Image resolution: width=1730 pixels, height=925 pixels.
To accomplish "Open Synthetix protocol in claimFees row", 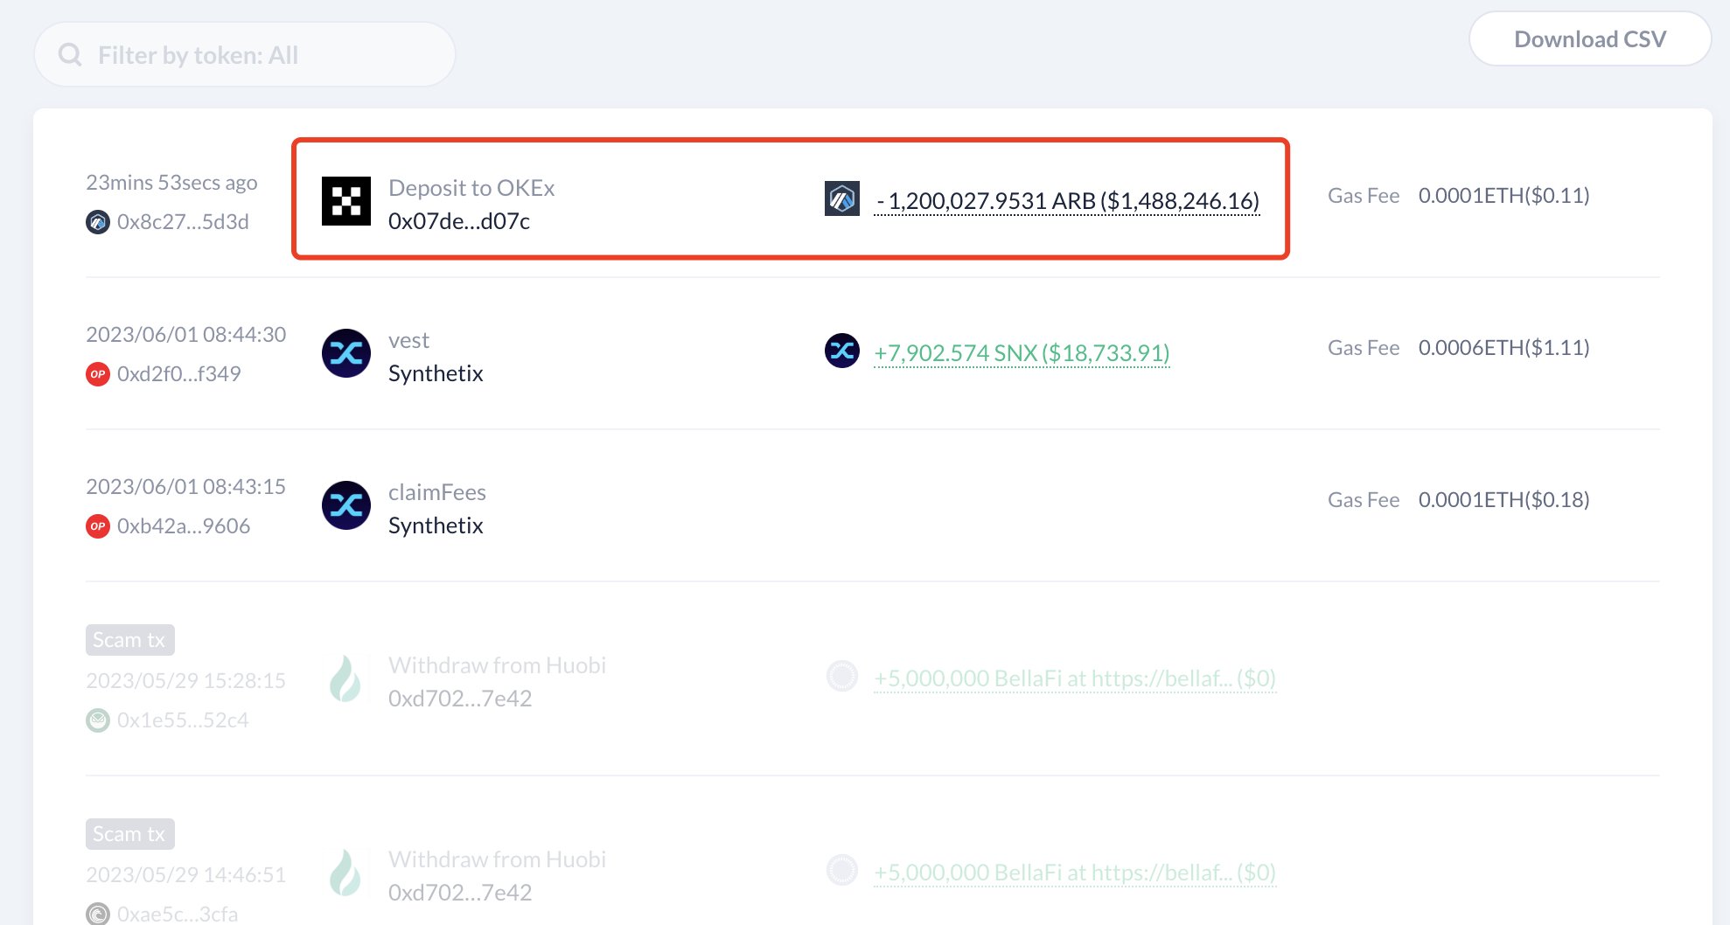I will pos(436,525).
